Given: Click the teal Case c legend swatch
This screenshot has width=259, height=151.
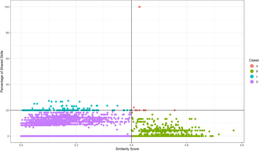Looking at the screenshot, I should (252, 77).
